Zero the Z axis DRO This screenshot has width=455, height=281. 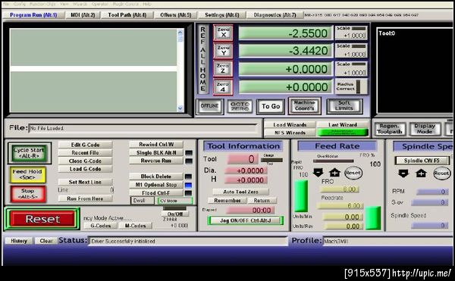(x=223, y=69)
